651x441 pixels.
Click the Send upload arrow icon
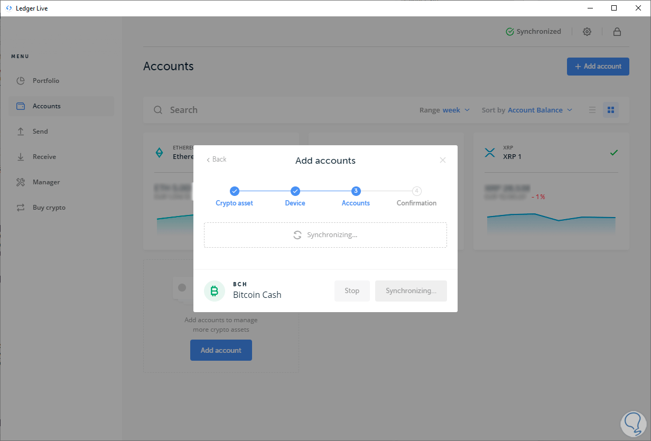[21, 132]
